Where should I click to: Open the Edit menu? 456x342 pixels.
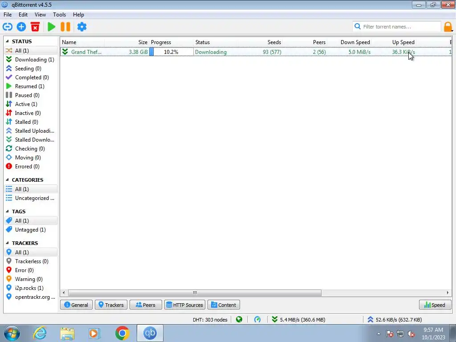(x=23, y=15)
